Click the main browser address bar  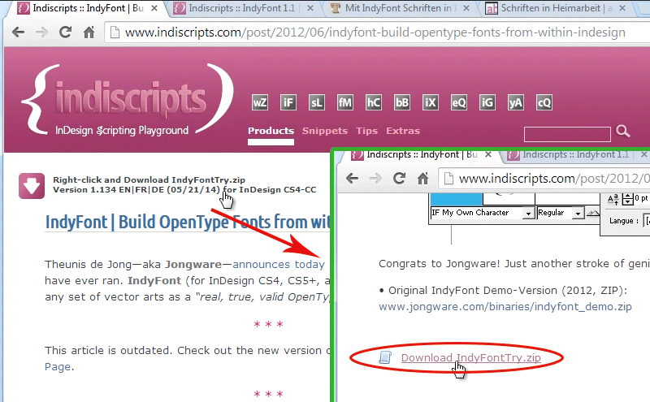pos(377,32)
